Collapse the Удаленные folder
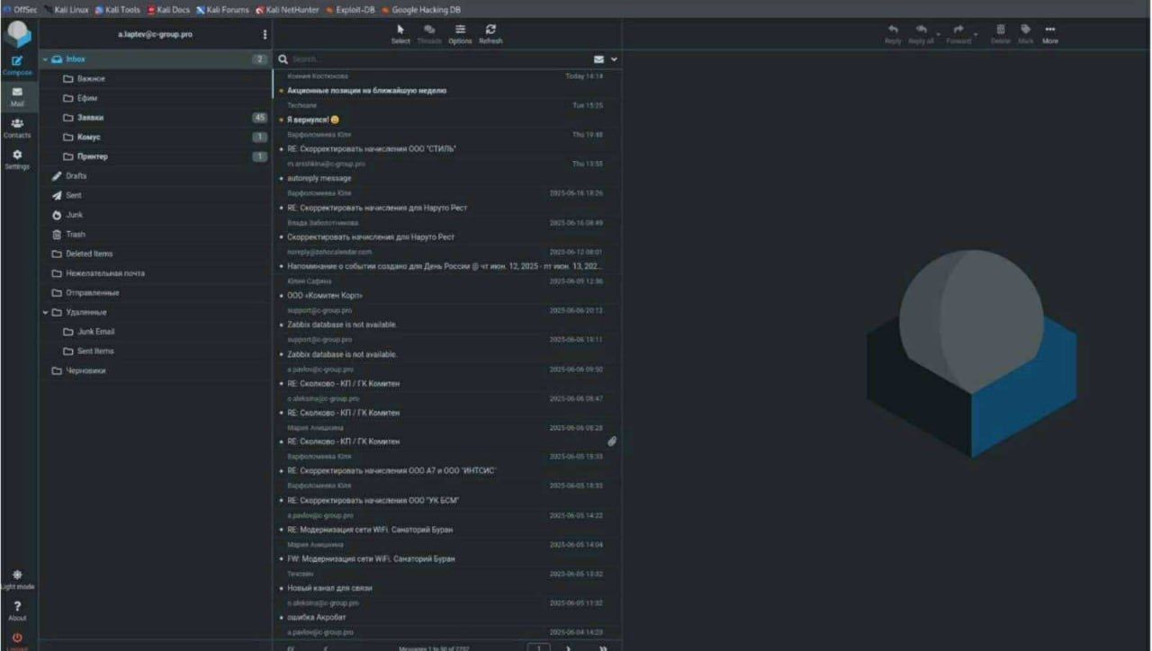The height and width of the screenshot is (651, 1152). tap(45, 313)
